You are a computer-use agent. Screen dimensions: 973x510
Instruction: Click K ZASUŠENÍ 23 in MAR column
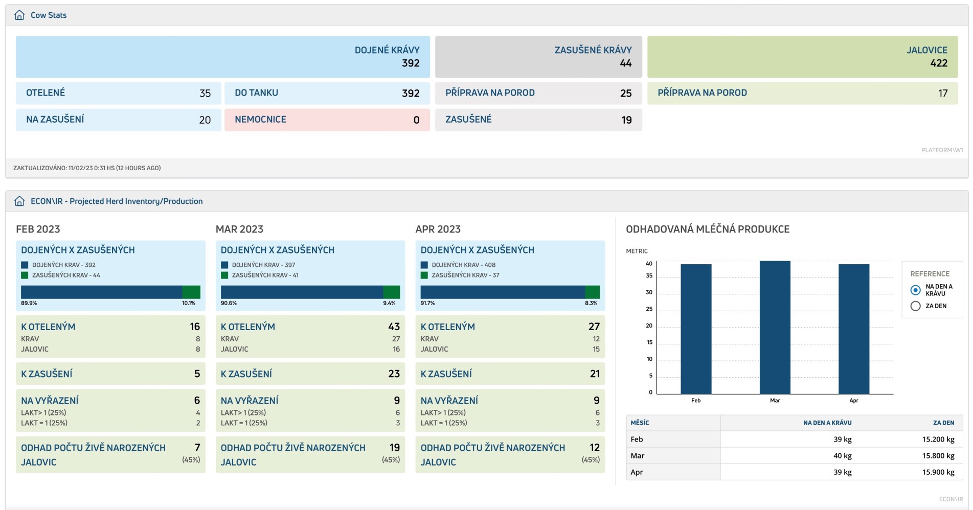(310, 374)
